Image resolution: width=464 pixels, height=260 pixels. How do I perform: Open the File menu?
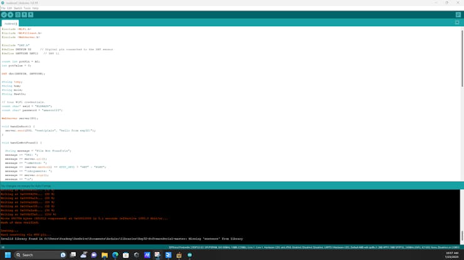click(x=3, y=8)
